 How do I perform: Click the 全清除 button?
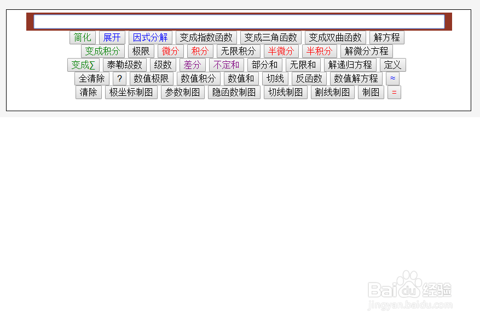tap(92, 79)
